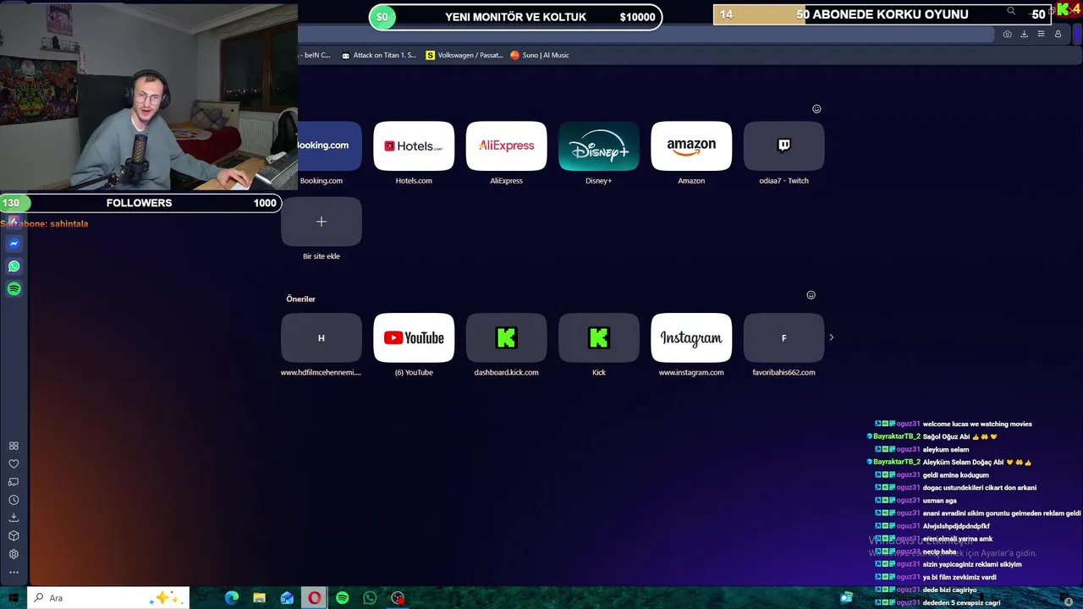
Task: Open the AliExpress speed dial tile
Action: pos(506,145)
